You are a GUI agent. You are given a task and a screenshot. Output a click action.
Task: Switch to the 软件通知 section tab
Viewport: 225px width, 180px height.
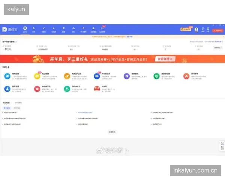(18, 103)
